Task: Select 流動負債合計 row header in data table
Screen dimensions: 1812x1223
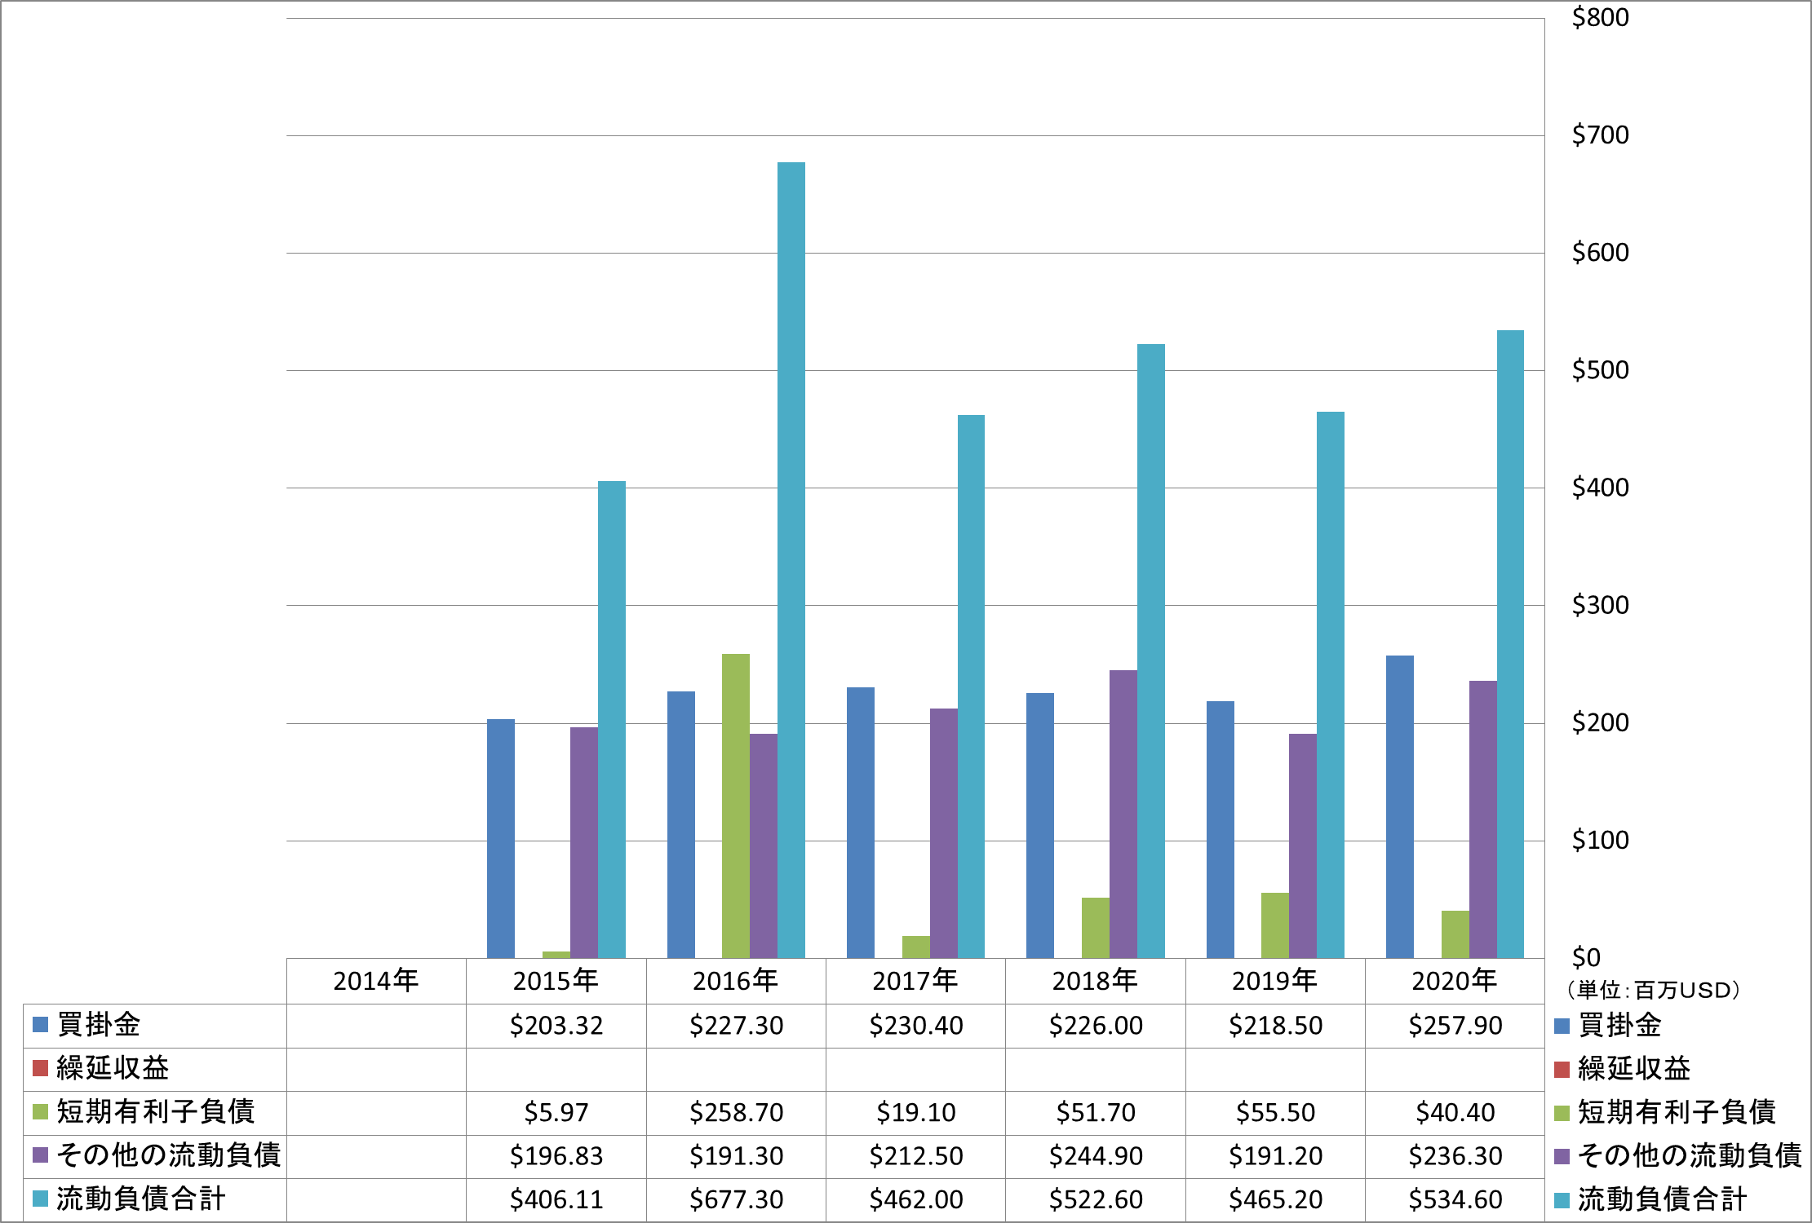Action: point(141,1199)
